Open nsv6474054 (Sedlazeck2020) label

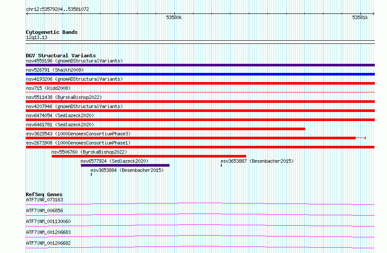(x=60, y=115)
